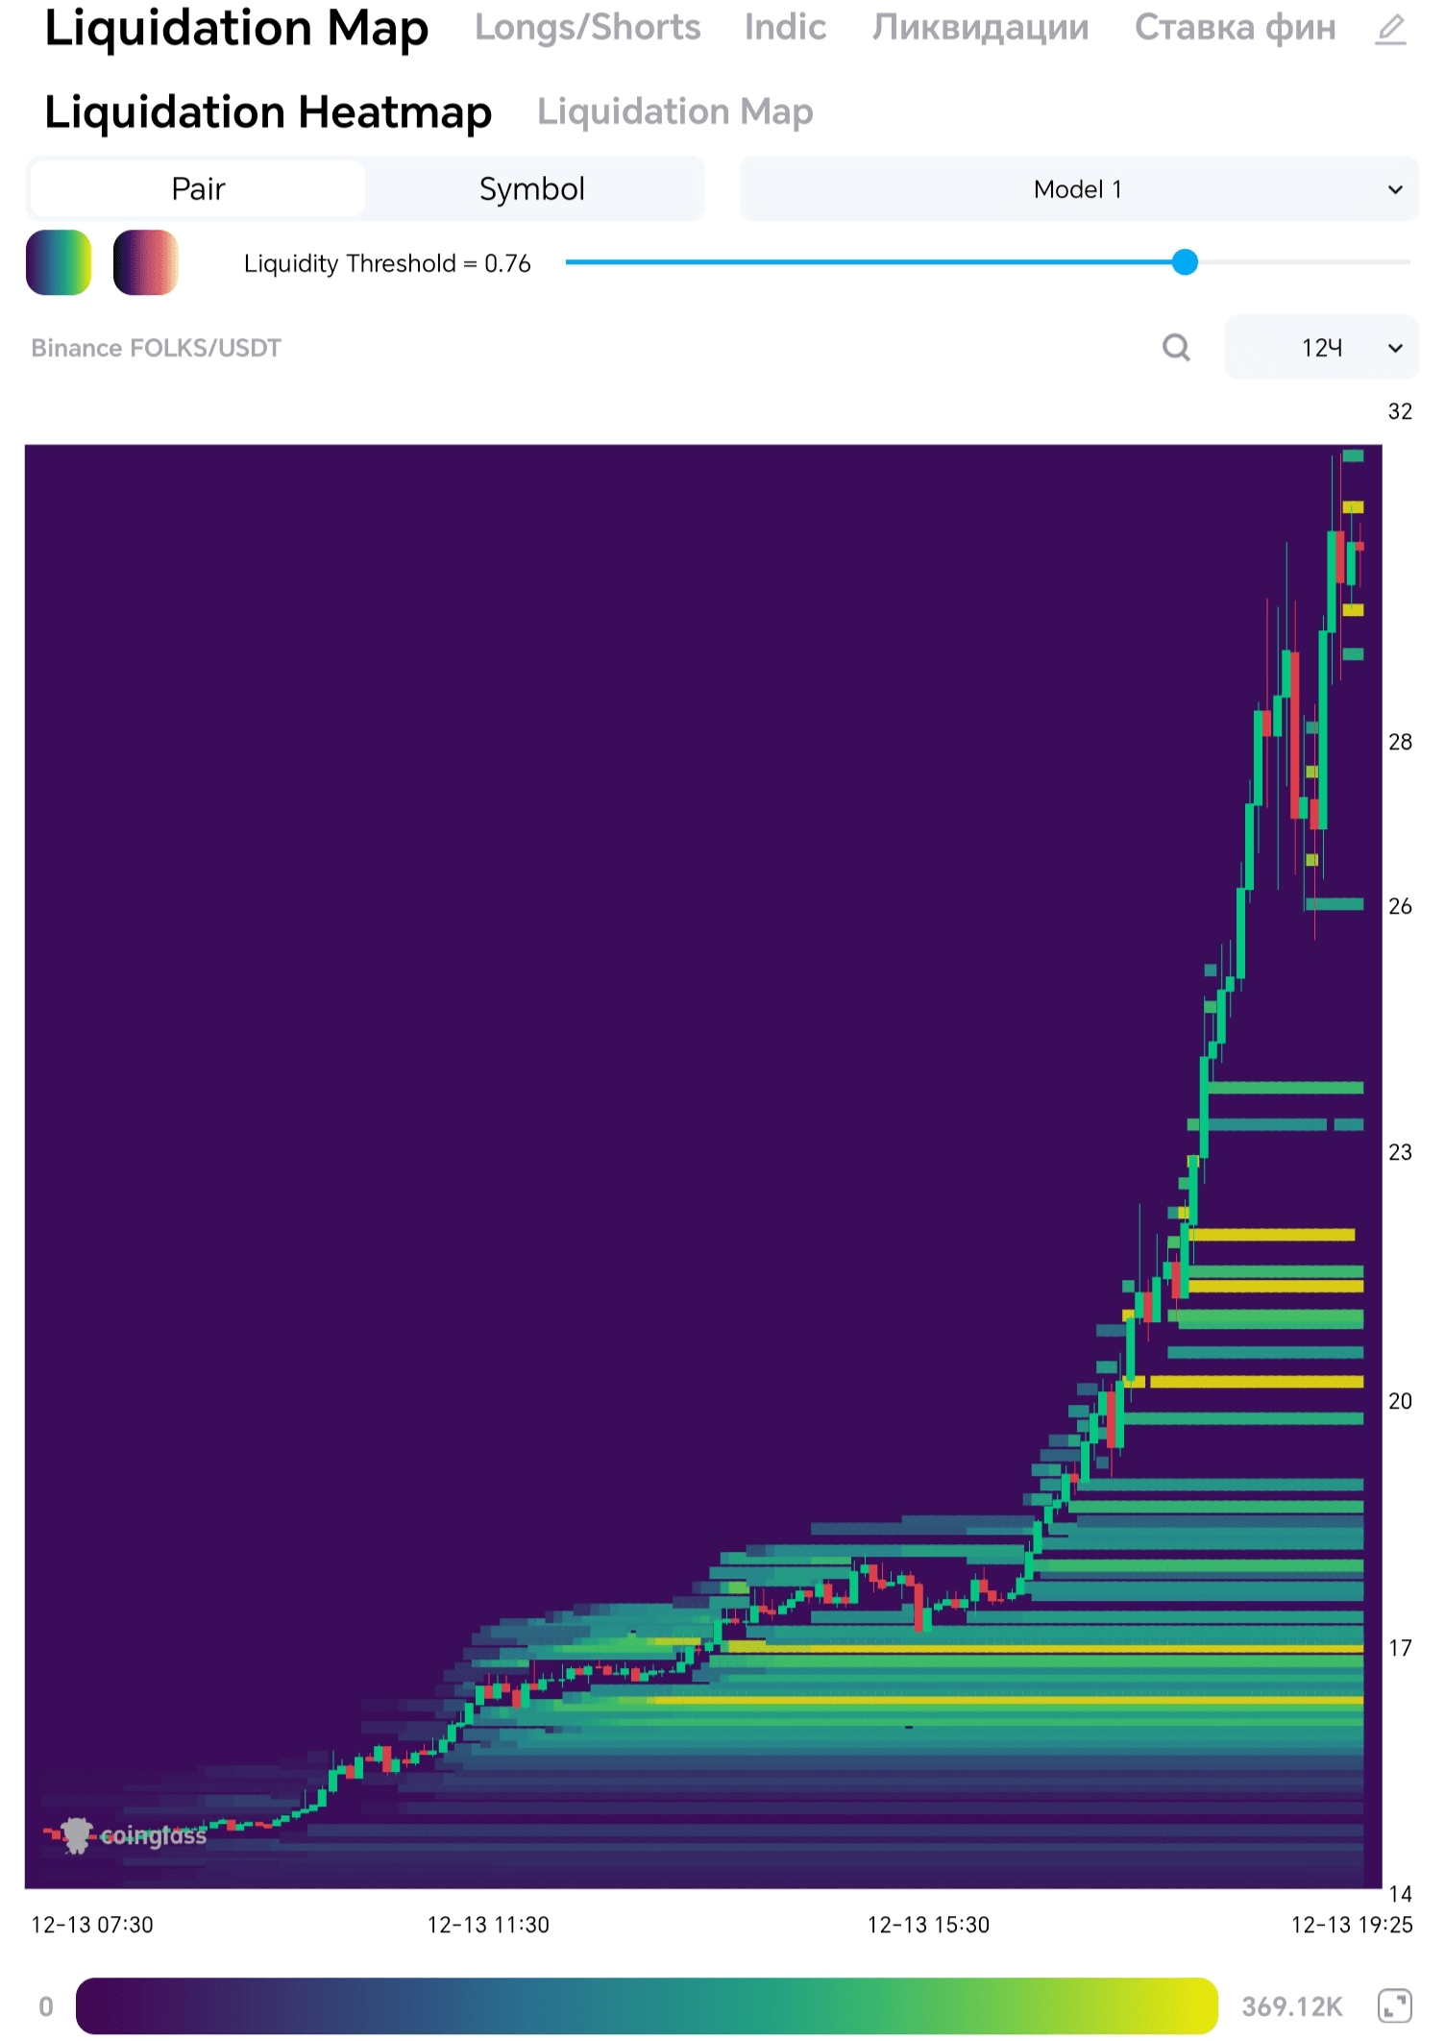This screenshot has width=1445, height=2041.
Task: Select the purple-orange color scheme swatch
Action: (x=146, y=262)
